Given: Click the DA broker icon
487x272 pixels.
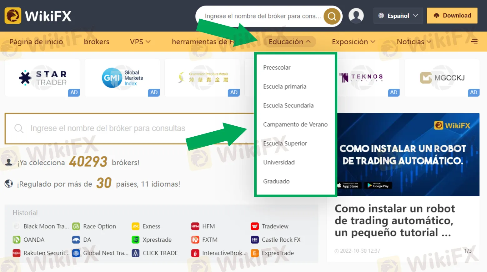Looking at the screenshot, I should coord(76,240).
